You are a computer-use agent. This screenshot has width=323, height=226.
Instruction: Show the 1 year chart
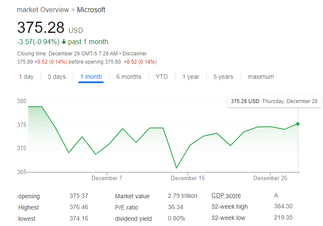click(191, 77)
